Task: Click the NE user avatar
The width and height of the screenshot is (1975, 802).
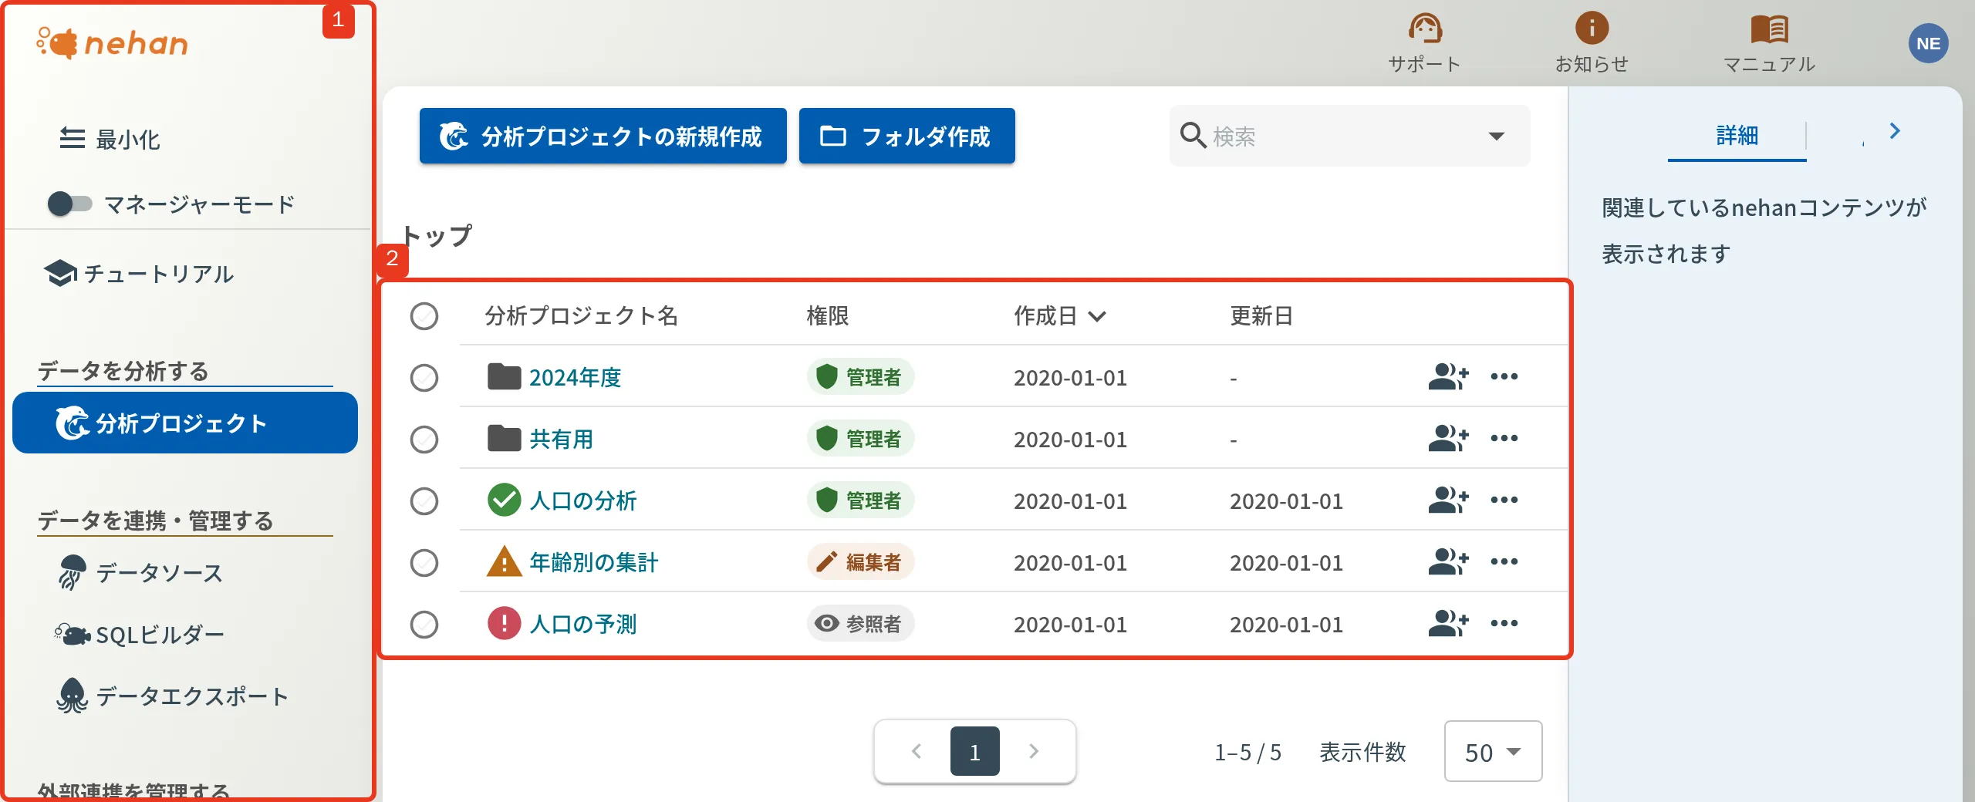Action: tap(1928, 43)
